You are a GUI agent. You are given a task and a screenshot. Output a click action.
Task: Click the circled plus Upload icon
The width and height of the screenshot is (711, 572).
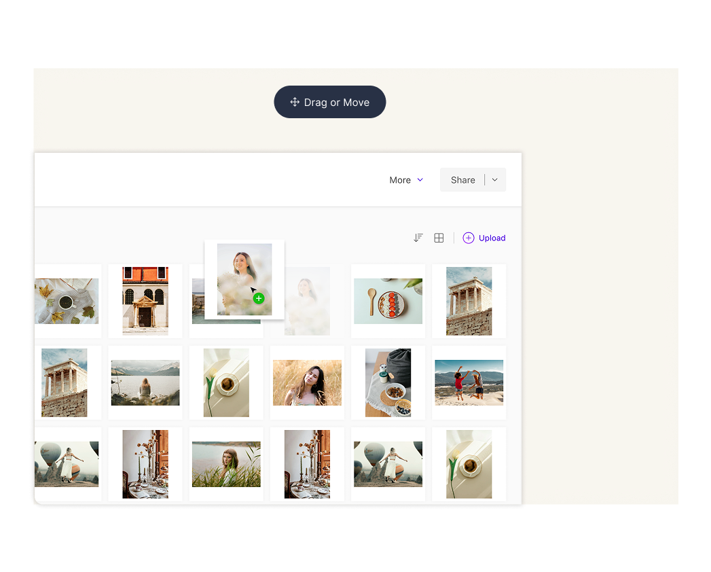click(469, 238)
